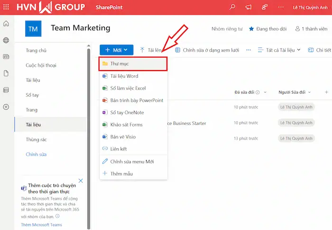Click the home icon in left rail
The width and height of the screenshot is (332, 230).
[x=6, y=24]
